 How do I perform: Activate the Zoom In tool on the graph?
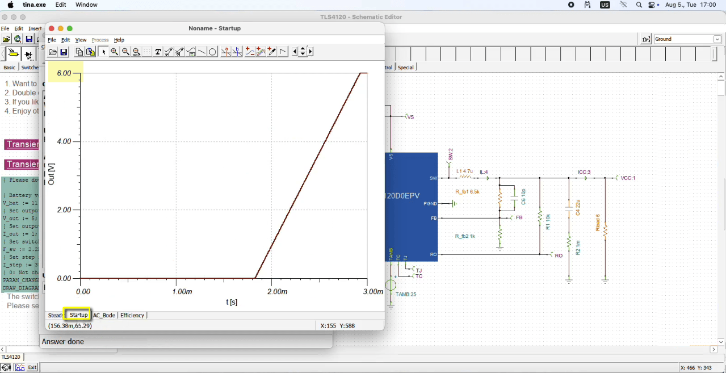114,52
